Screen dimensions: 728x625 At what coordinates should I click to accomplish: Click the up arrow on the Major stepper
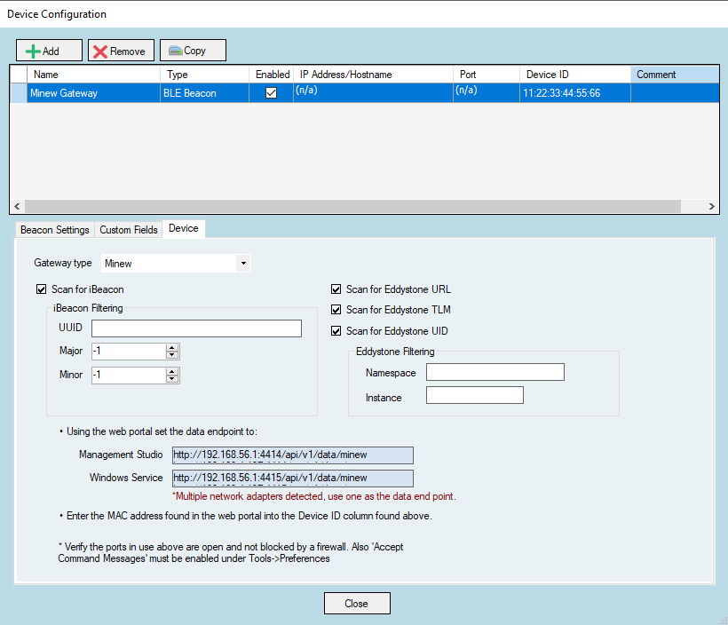[173, 347]
